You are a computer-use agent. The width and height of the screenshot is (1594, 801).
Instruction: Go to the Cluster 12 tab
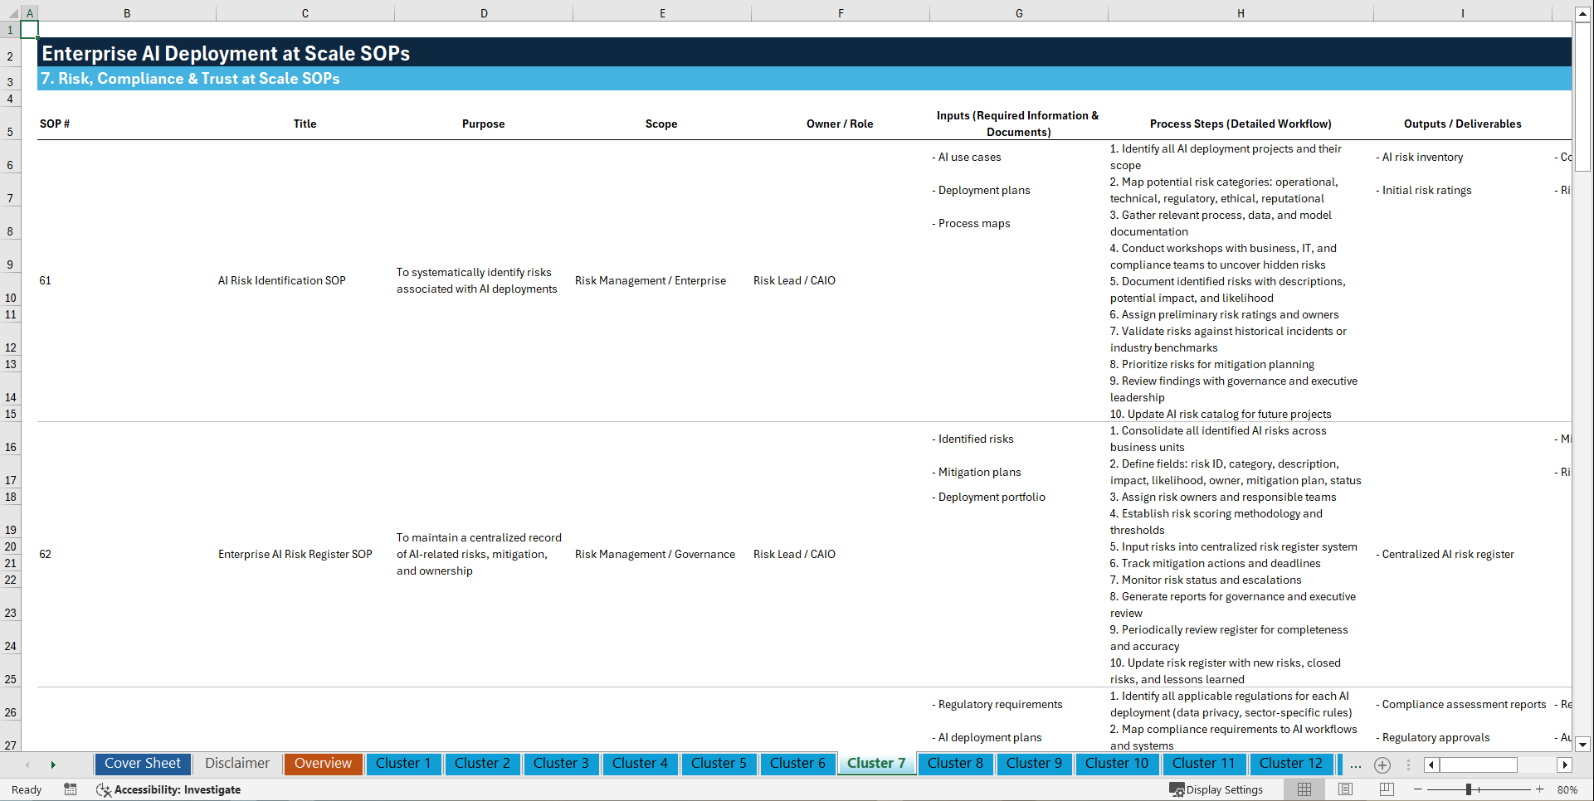1291,764
